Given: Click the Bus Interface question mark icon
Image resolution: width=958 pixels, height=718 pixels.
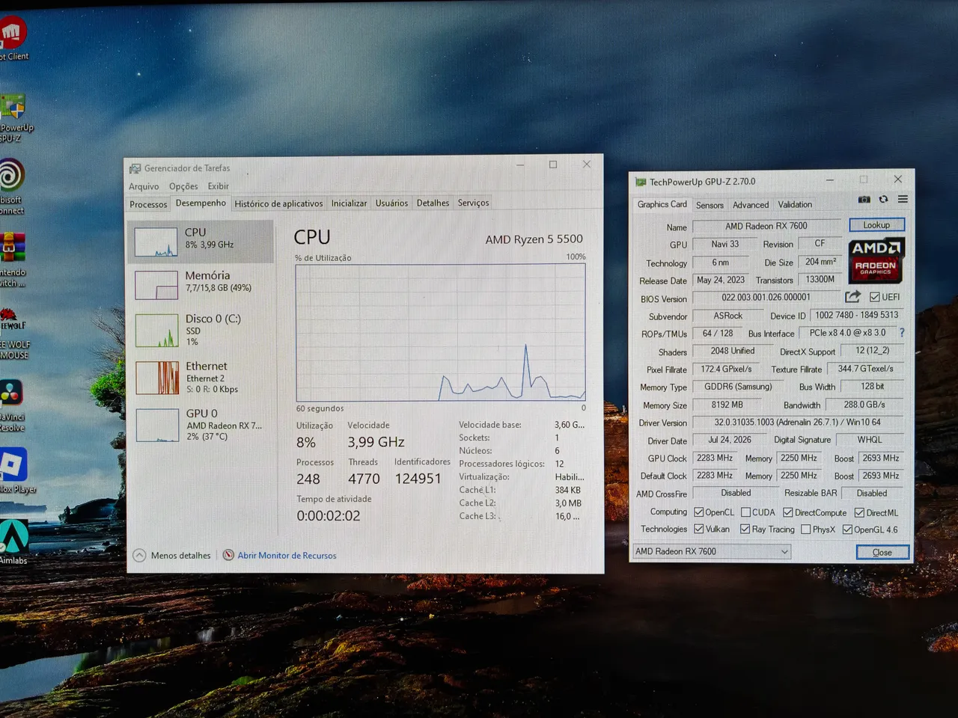Looking at the screenshot, I should click(902, 333).
